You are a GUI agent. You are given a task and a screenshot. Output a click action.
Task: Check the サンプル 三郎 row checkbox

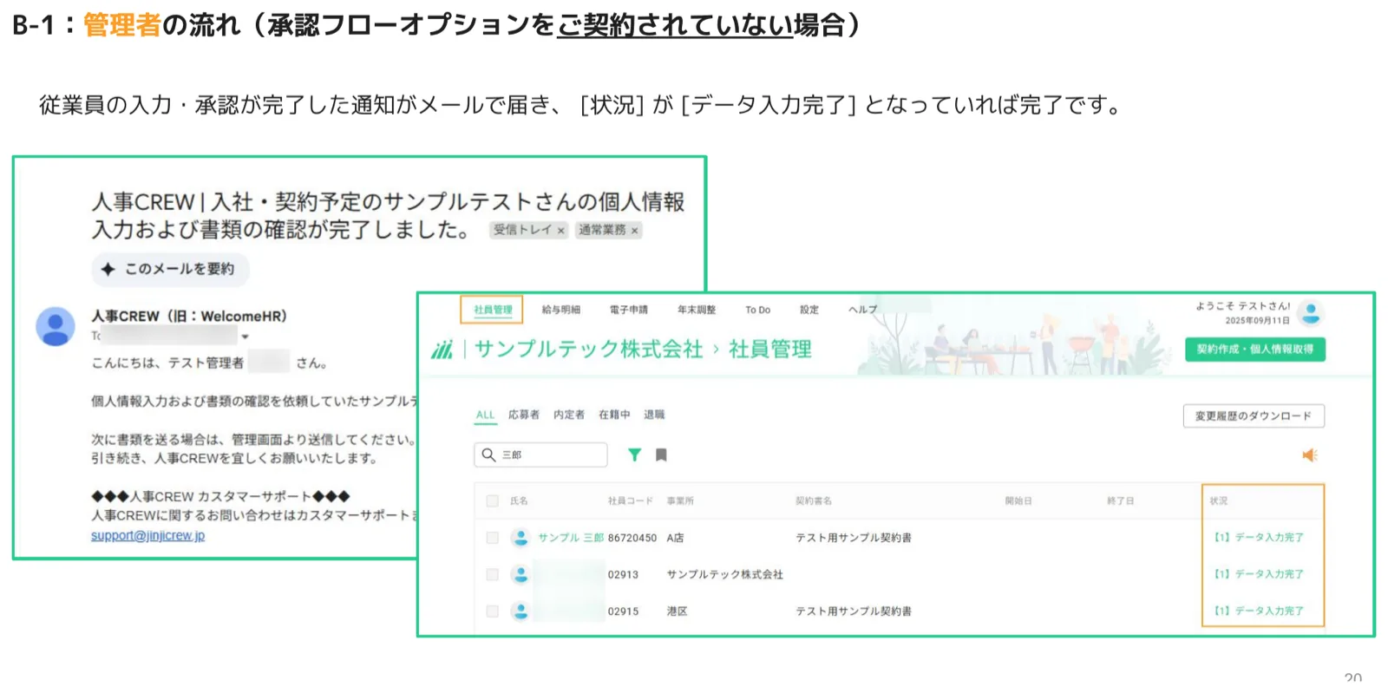click(x=492, y=538)
